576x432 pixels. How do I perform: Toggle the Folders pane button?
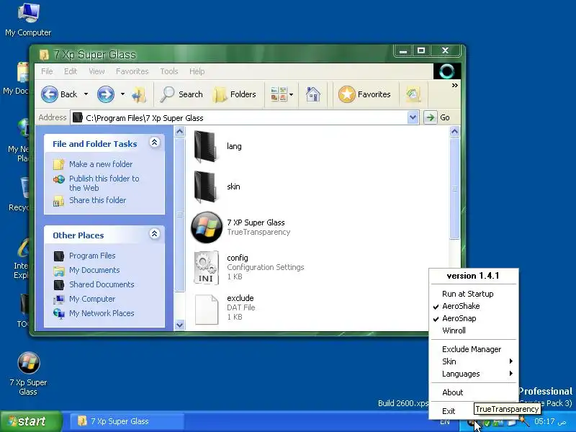point(235,94)
